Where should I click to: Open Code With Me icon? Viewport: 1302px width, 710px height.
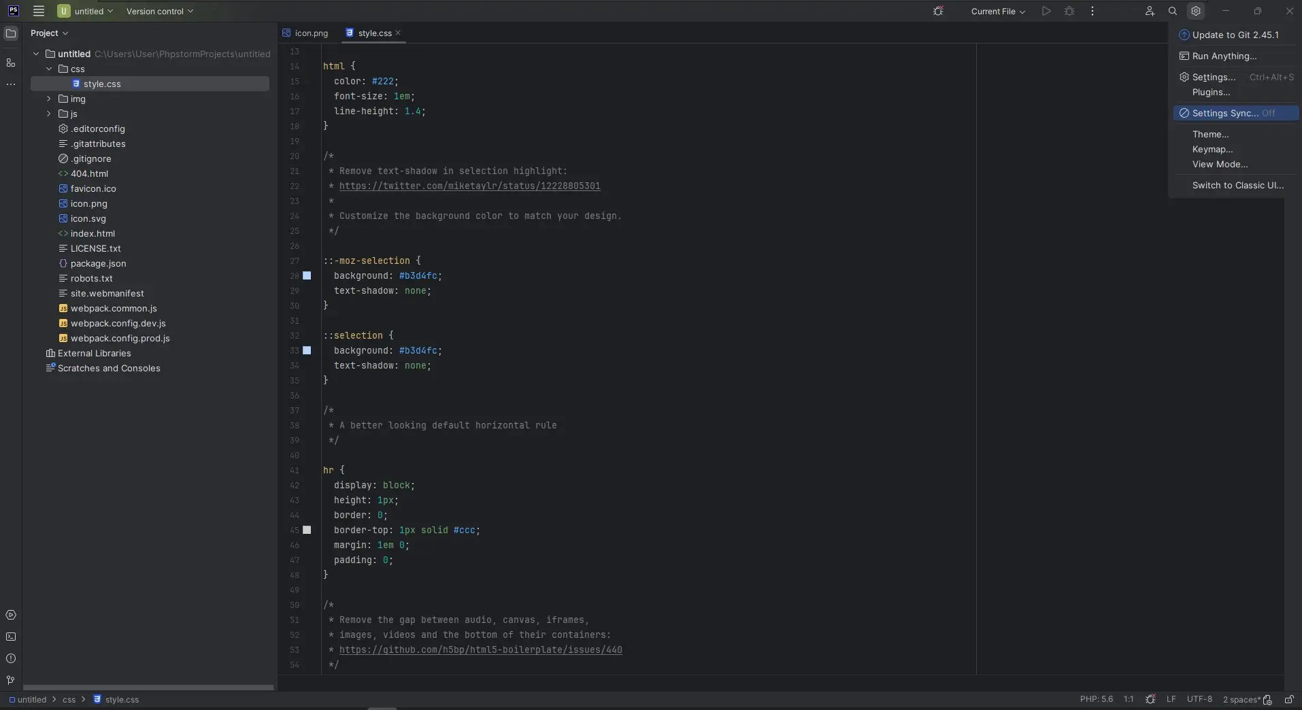click(x=1150, y=11)
